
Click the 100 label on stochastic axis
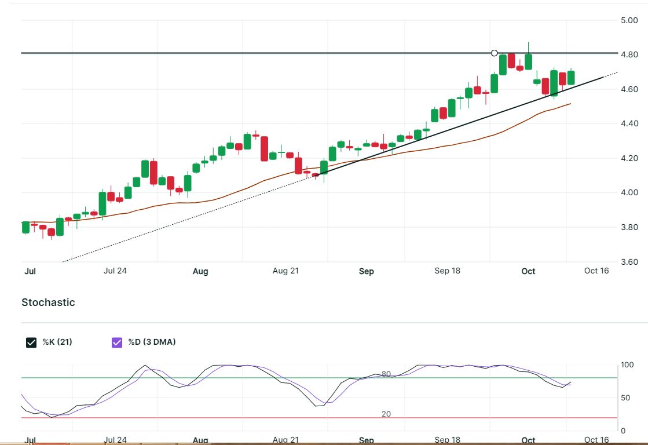[x=627, y=365]
